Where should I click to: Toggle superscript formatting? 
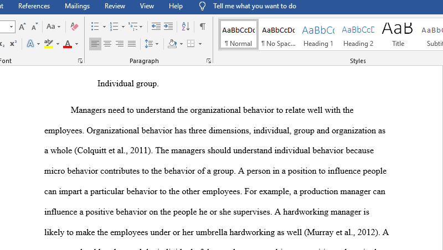pos(13,44)
